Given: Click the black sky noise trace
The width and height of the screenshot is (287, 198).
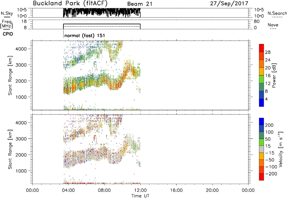Looking at the screenshot, I should pos(102,13).
